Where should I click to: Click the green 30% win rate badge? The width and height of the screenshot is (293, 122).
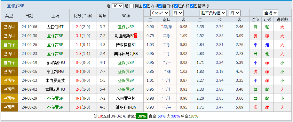pos(142,116)
